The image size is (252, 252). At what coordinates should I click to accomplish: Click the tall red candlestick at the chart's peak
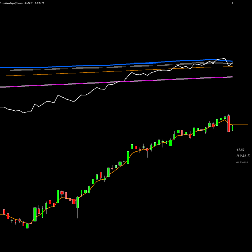[x=229, y=123]
